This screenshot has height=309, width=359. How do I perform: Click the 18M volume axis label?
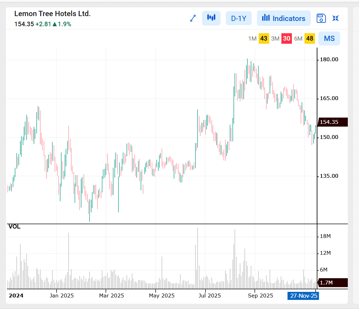tap(325, 236)
